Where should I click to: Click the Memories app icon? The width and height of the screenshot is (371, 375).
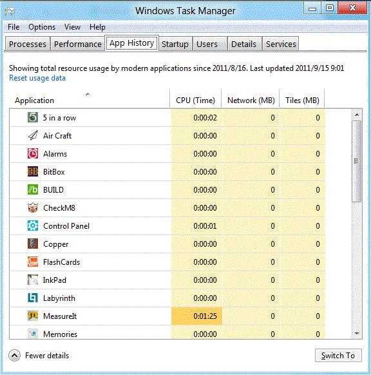click(x=33, y=334)
